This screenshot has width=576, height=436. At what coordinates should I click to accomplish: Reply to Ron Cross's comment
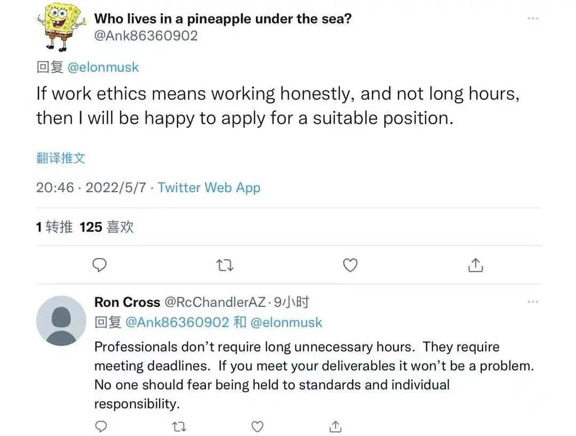(100, 426)
